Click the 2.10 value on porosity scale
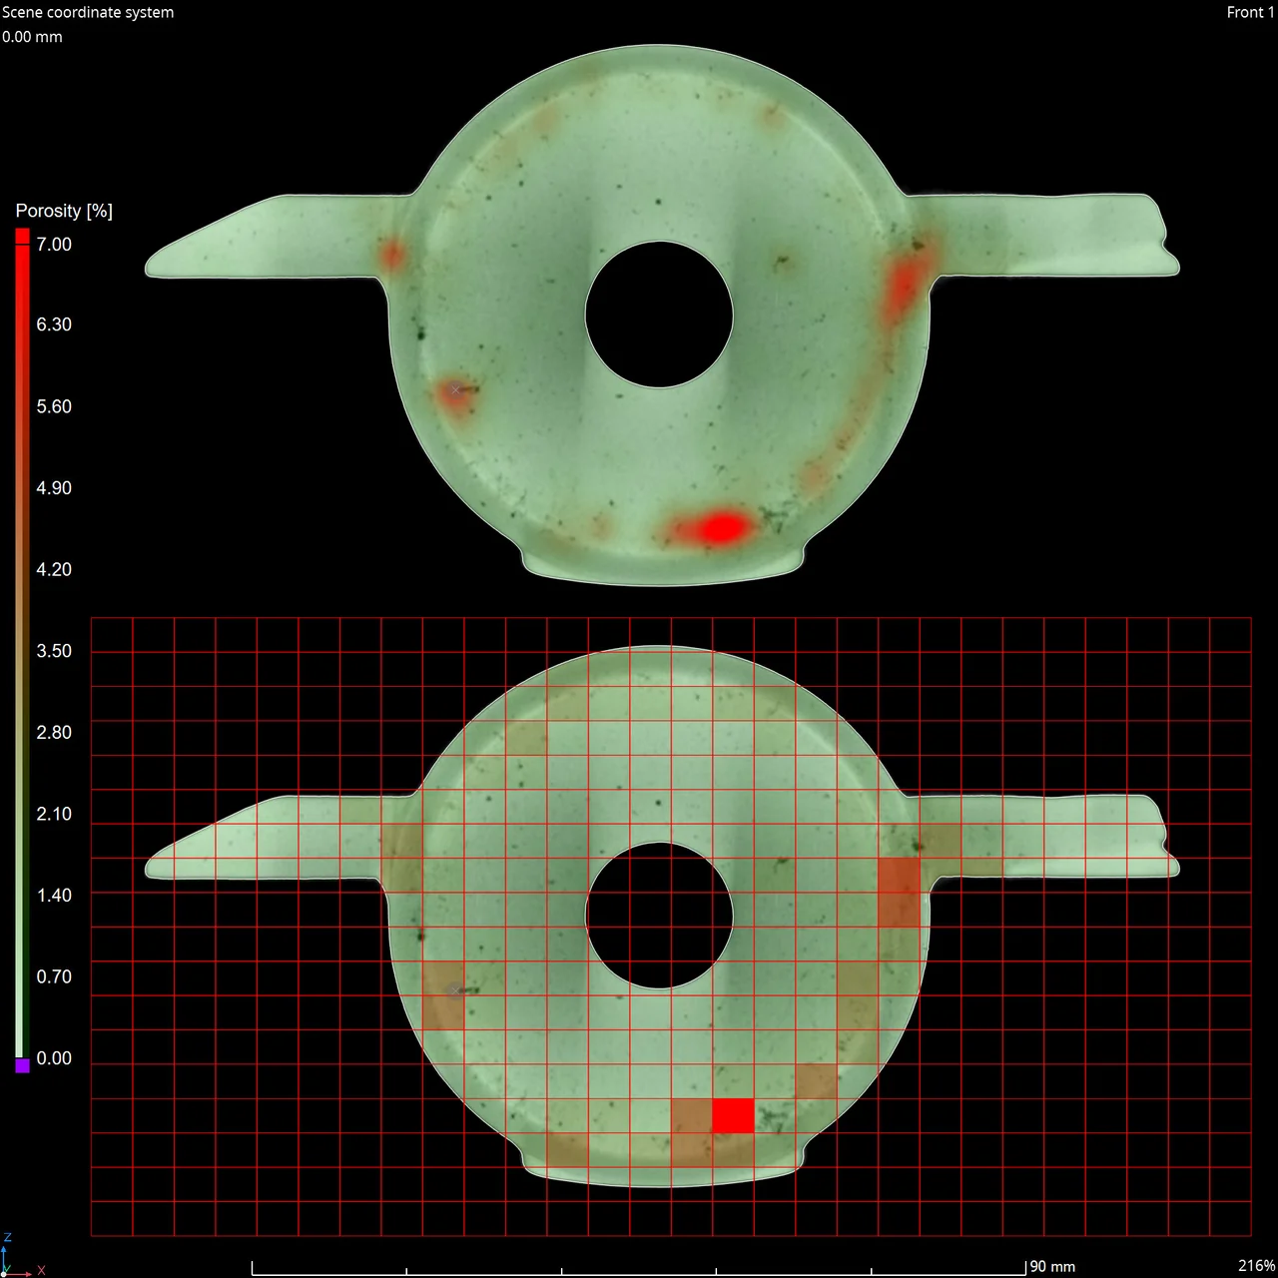The height and width of the screenshot is (1278, 1278). coord(54,814)
